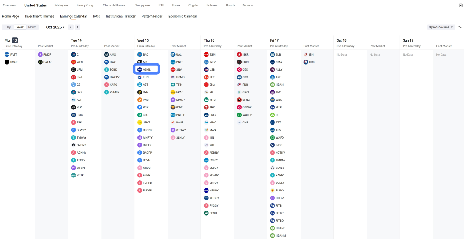
Task: Click the FHN logo icon
Action: [140, 77]
